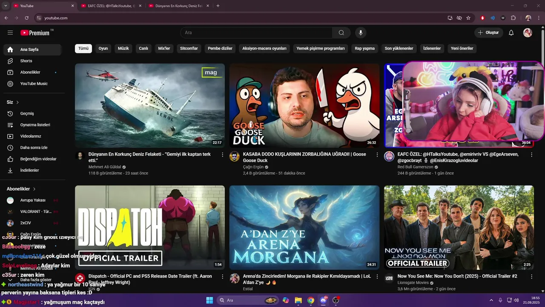Viewport: 545px width, 307px height.
Task: Open options for Dispatch trailer video
Action: 222,277
